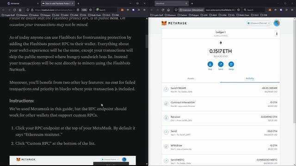296x166 pixels.
Task: Click the Search box in right browser
Action: click(253, 10)
